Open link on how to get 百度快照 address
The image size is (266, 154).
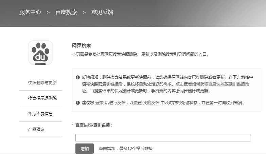pyautogui.click(x=224, y=84)
